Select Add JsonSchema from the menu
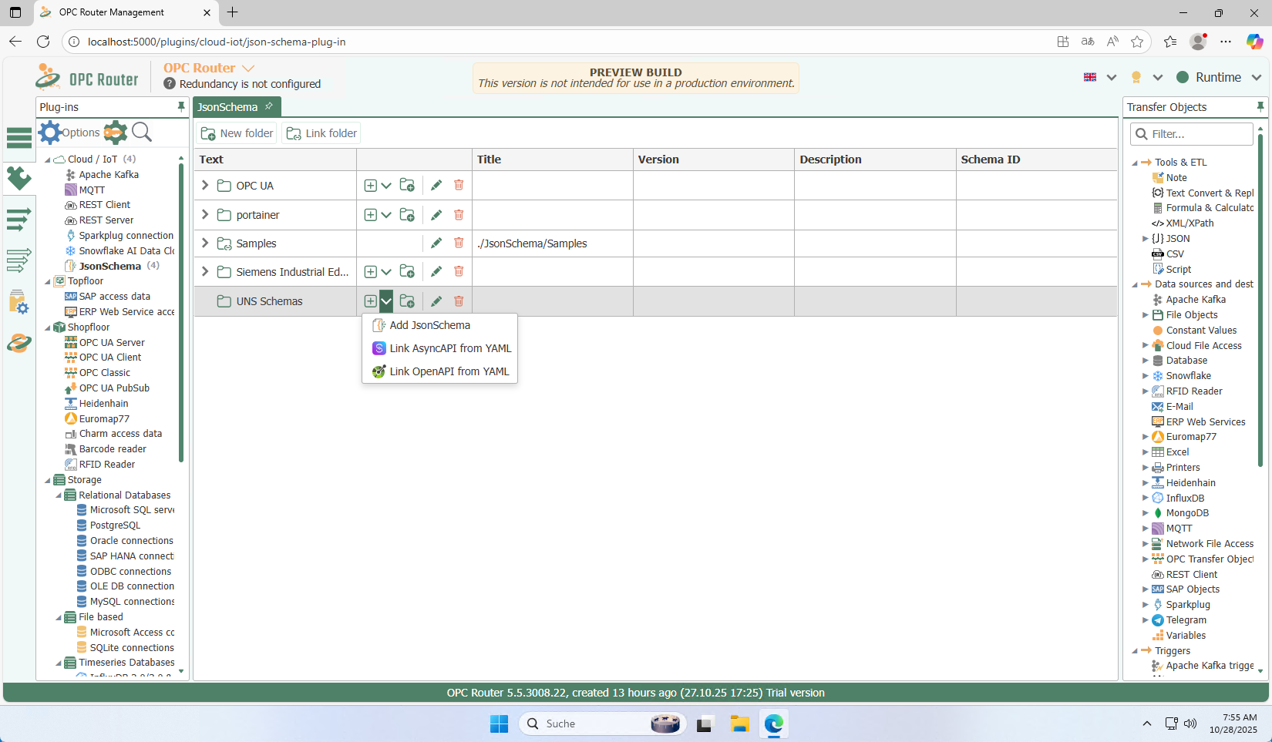The width and height of the screenshot is (1272, 742). 429,325
